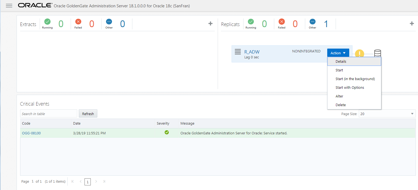Click the Critical Events heading
The width and height of the screenshot is (418, 190).
35,104
